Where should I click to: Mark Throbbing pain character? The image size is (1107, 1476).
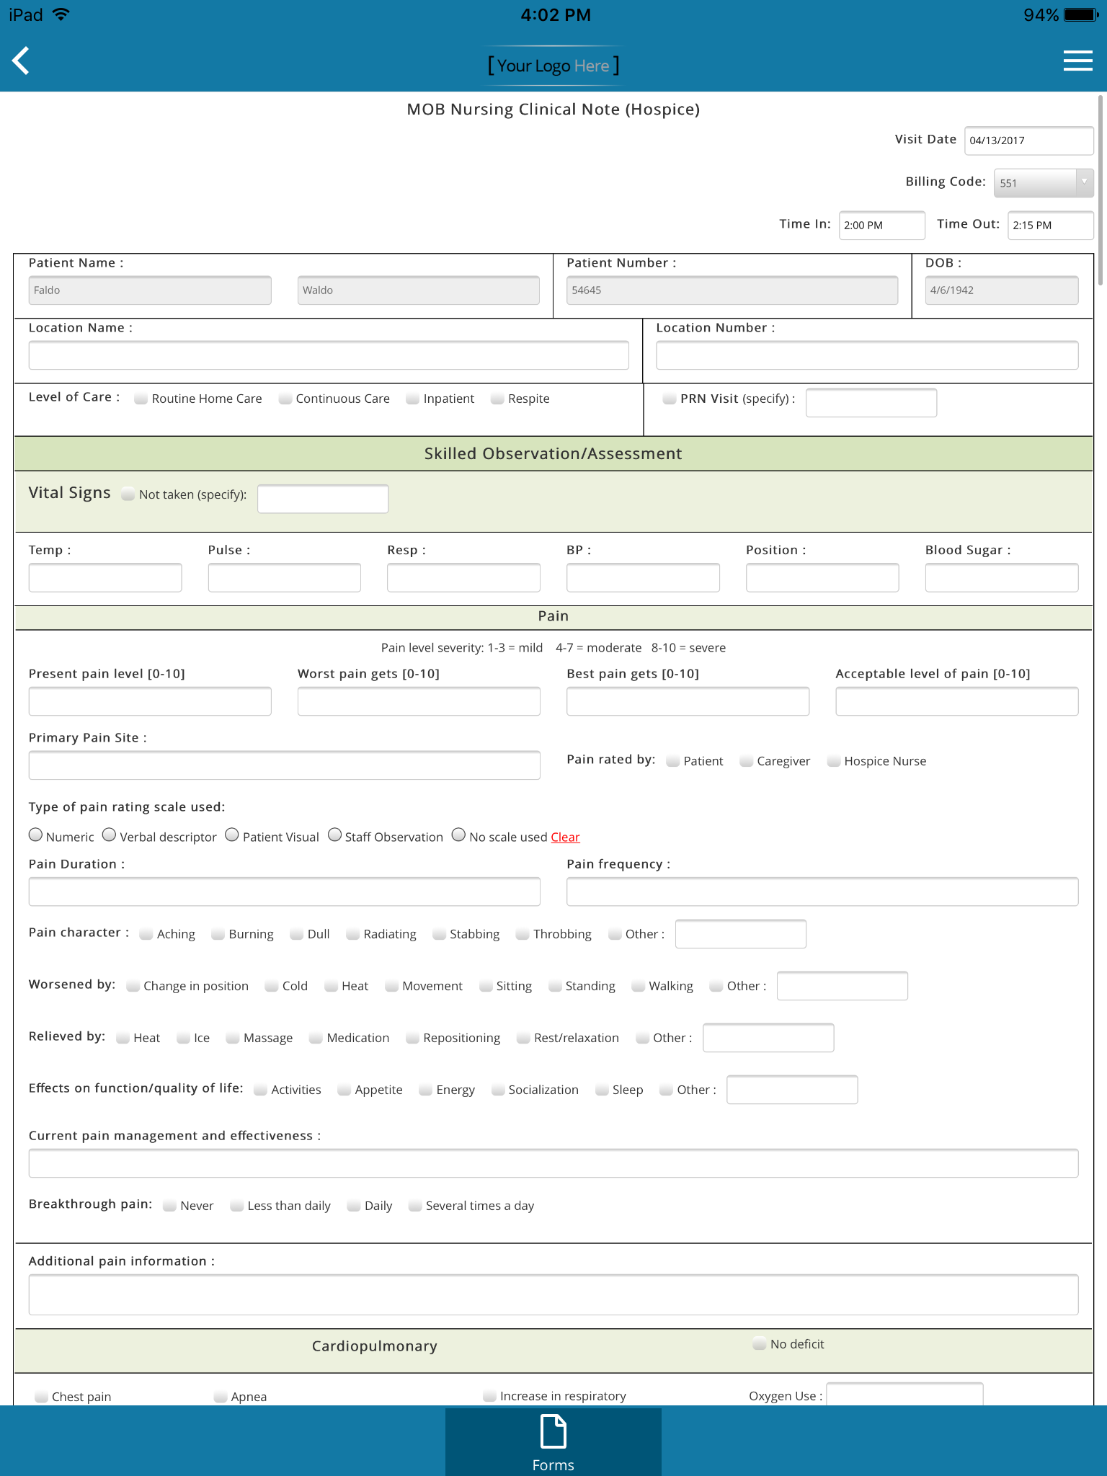[x=523, y=935]
